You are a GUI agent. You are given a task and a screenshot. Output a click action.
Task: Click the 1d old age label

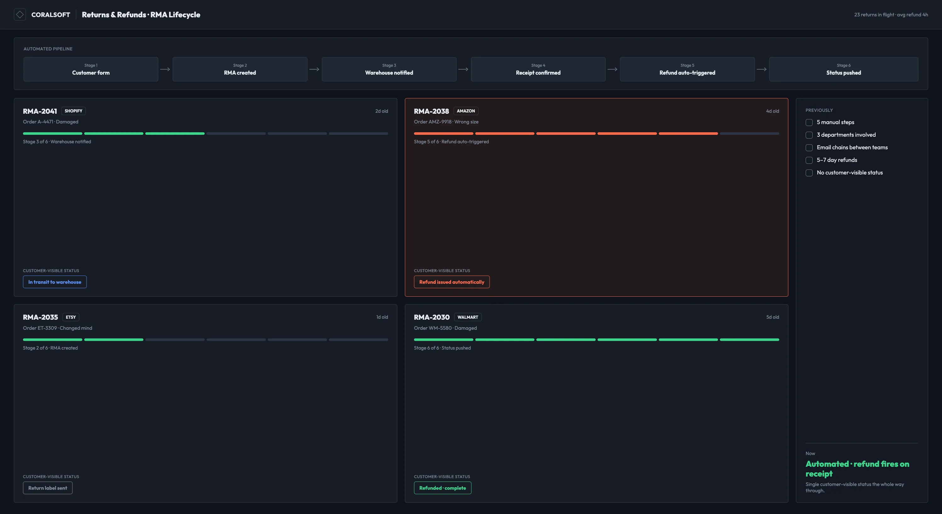pyautogui.click(x=382, y=317)
